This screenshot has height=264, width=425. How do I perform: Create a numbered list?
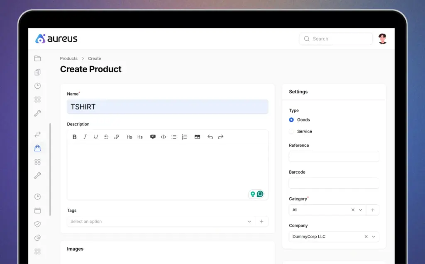coord(184,137)
